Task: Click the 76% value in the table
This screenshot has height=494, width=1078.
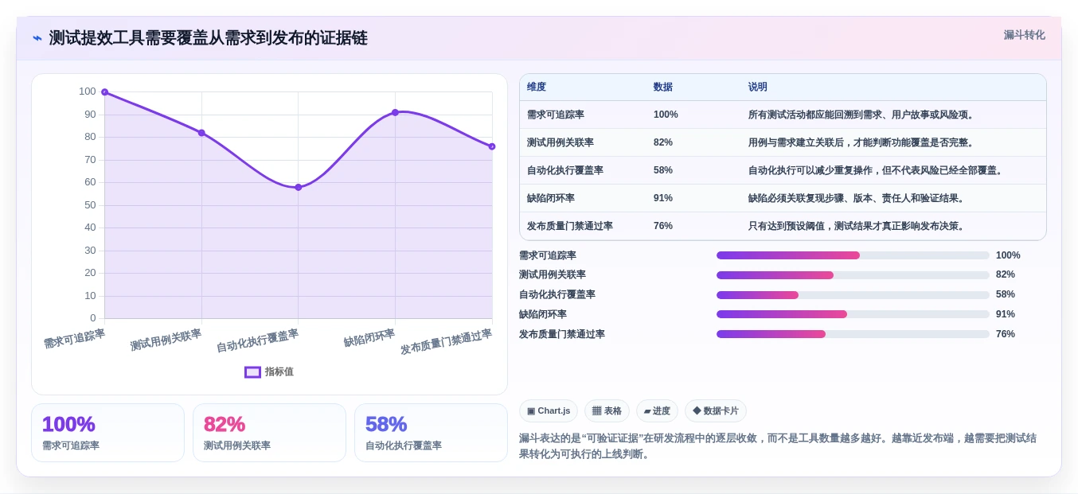Action: tap(663, 226)
